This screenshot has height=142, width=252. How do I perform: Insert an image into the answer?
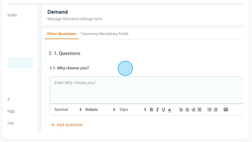(x=226, y=110)
